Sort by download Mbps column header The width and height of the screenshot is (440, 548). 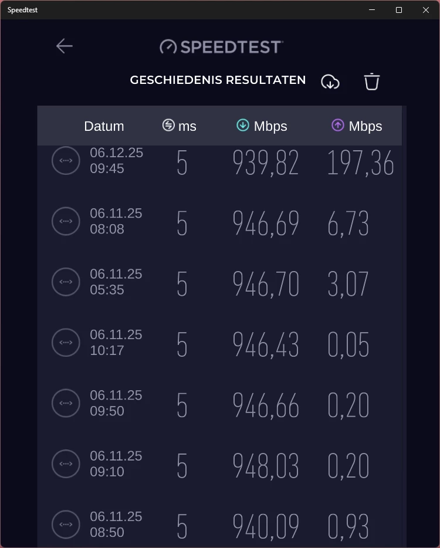pos(262,126)
